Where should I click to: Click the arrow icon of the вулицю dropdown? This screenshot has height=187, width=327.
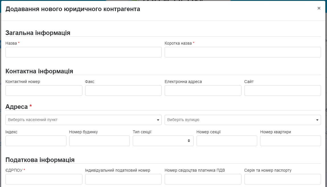317,120
